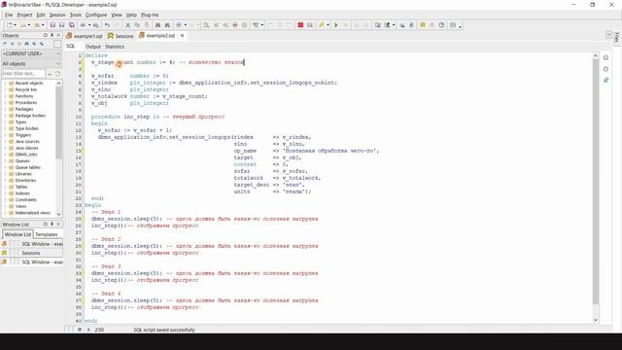The image size is (622, 350).
Task: Close the Objects panel
Action: tap(58, 35)
